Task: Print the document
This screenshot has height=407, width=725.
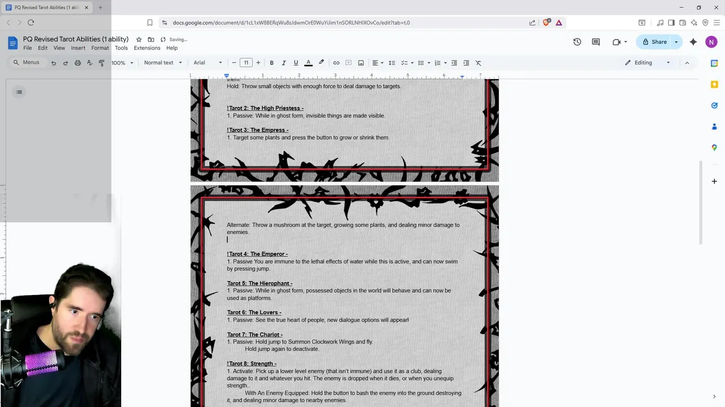Action: [78, 63]
